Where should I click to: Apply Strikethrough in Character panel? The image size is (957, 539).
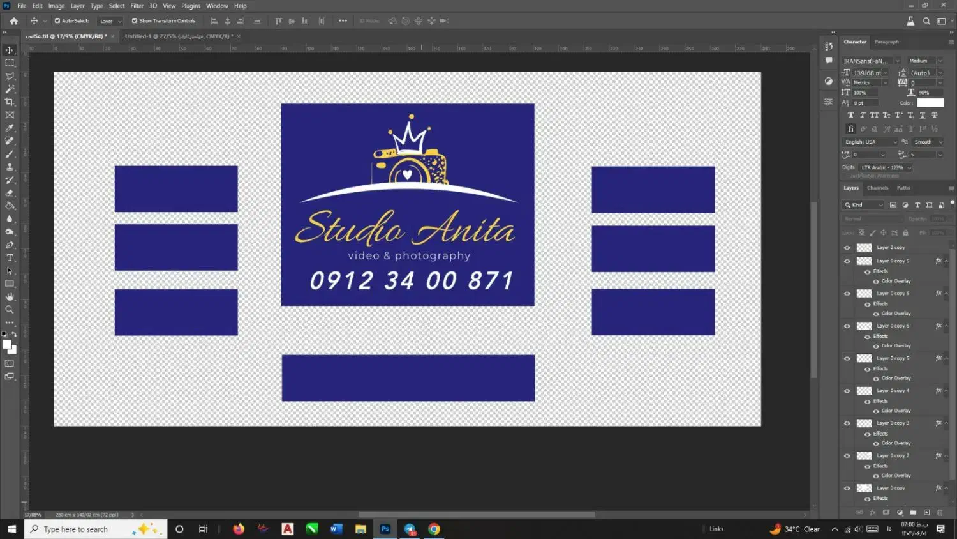[935, 115]
